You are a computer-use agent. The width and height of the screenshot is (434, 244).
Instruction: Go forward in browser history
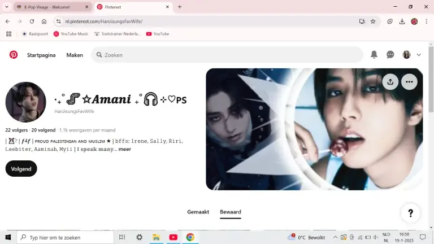(x=19, y=21)
